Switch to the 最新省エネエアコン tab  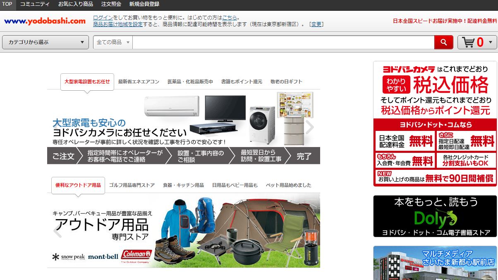click(x=139, y=82)
